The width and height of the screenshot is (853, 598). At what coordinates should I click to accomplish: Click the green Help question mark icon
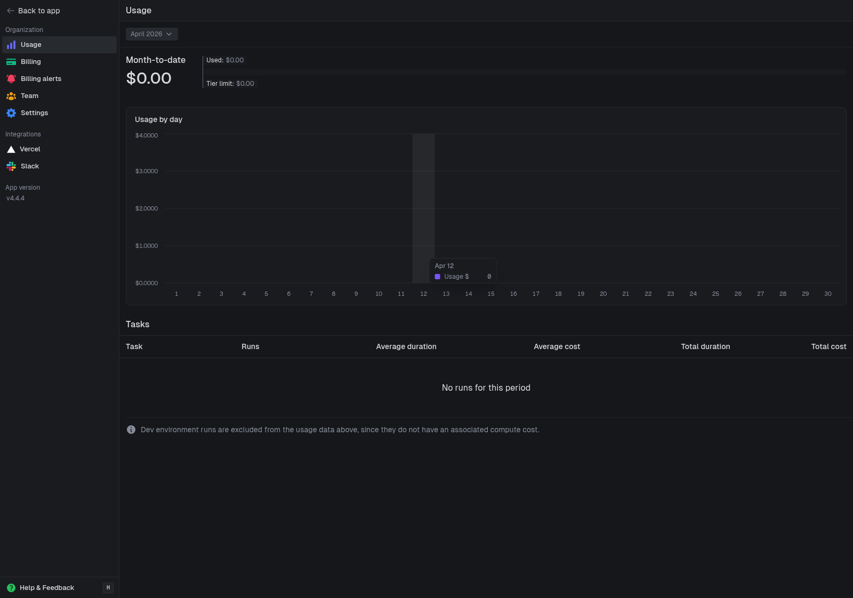coord(11,588)
